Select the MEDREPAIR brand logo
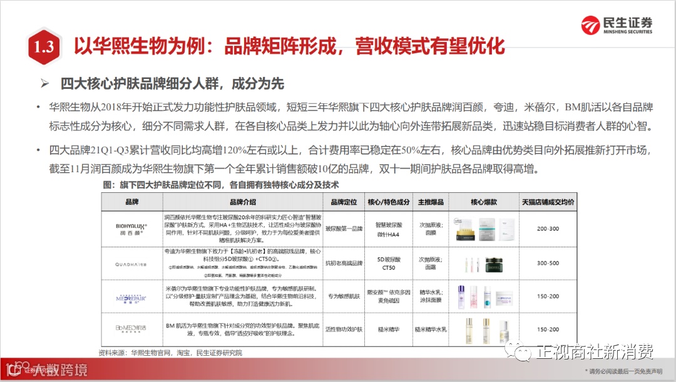The height and width of the screenshot is (382, 676). (131, 299)
